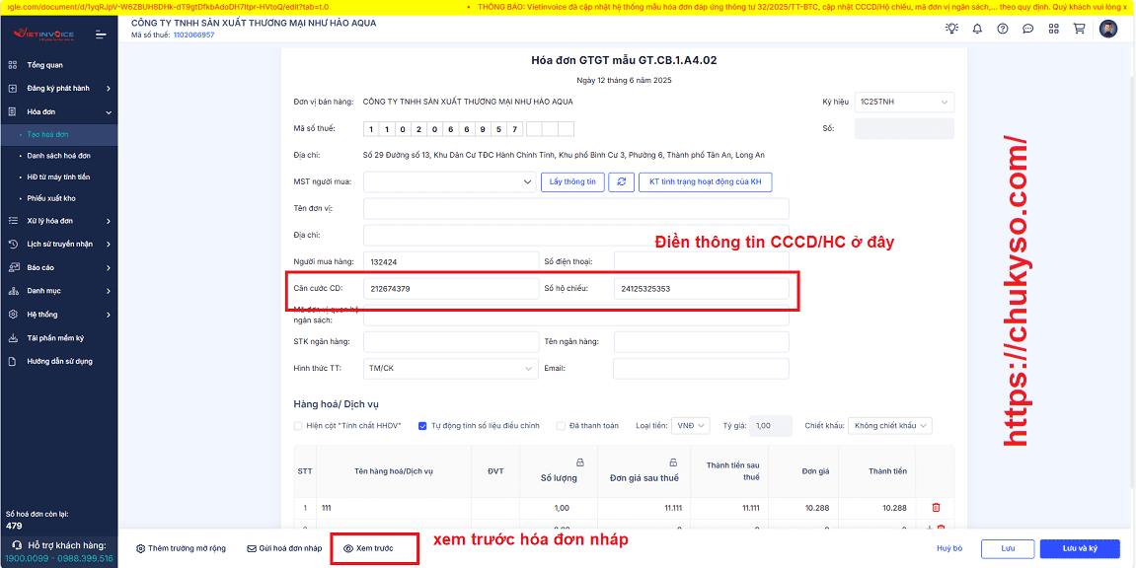Click the Lưu và ký button
The height and width of the screenshot is (568, 1136).
pos(1080,548)
